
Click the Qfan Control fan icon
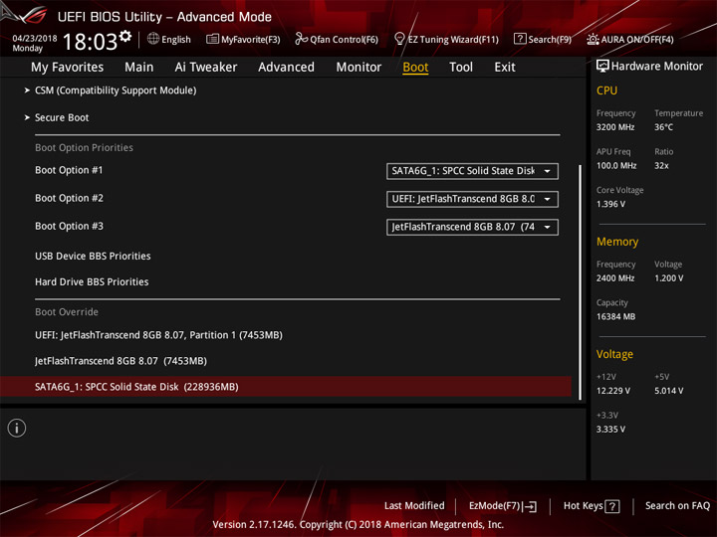pyautogui.click(x=301, y=39)
